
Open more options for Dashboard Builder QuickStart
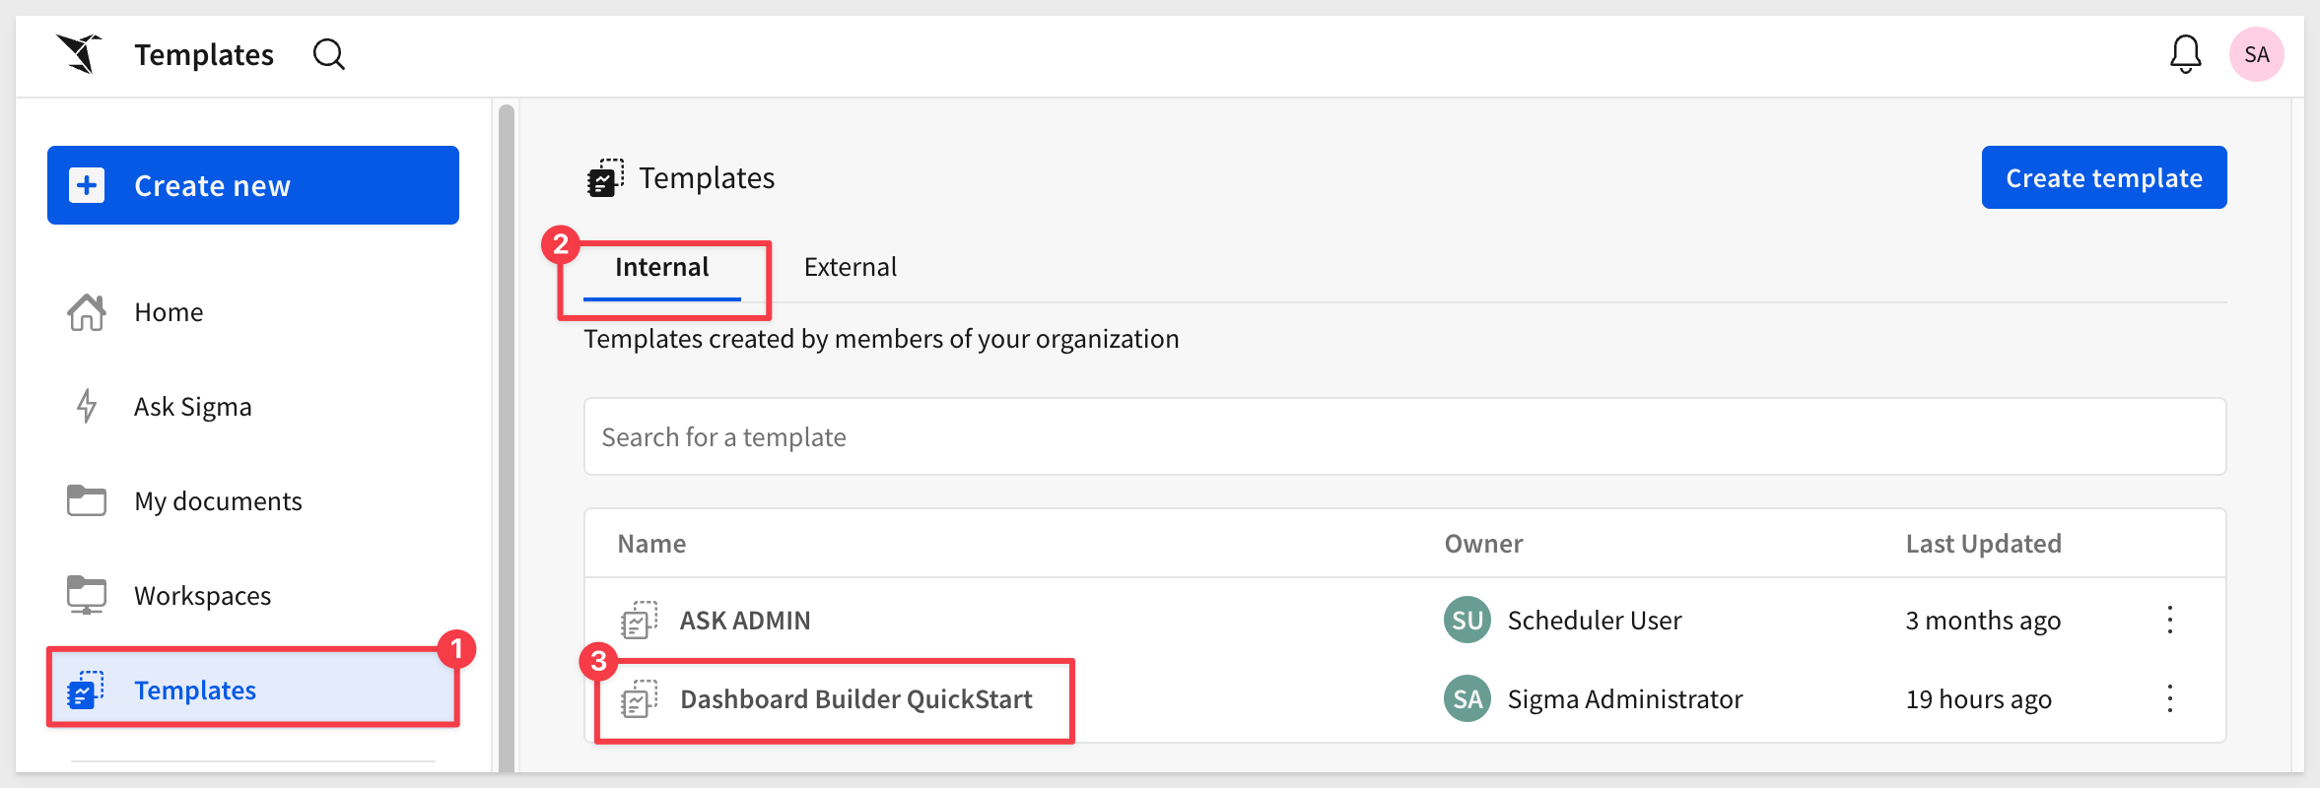click(2169, 698)
